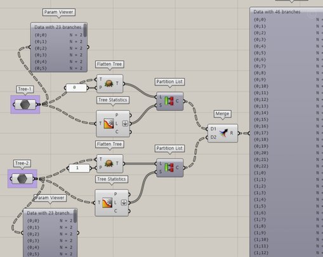The image size is (323, 257).
Task: Click the path panel containing 1
Action: coord(79,168)
